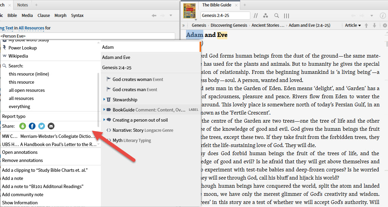The width and height of the screenshot is (388, 207).
Task: Select the Clause search type
Action: (x=44, y=15)
